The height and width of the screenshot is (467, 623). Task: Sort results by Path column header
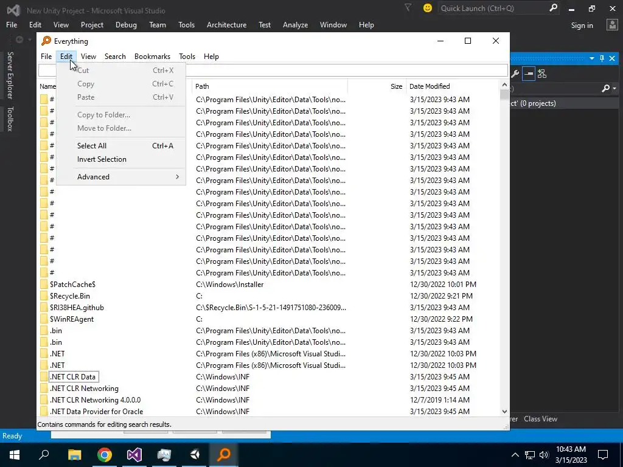[x=270, y=86]
